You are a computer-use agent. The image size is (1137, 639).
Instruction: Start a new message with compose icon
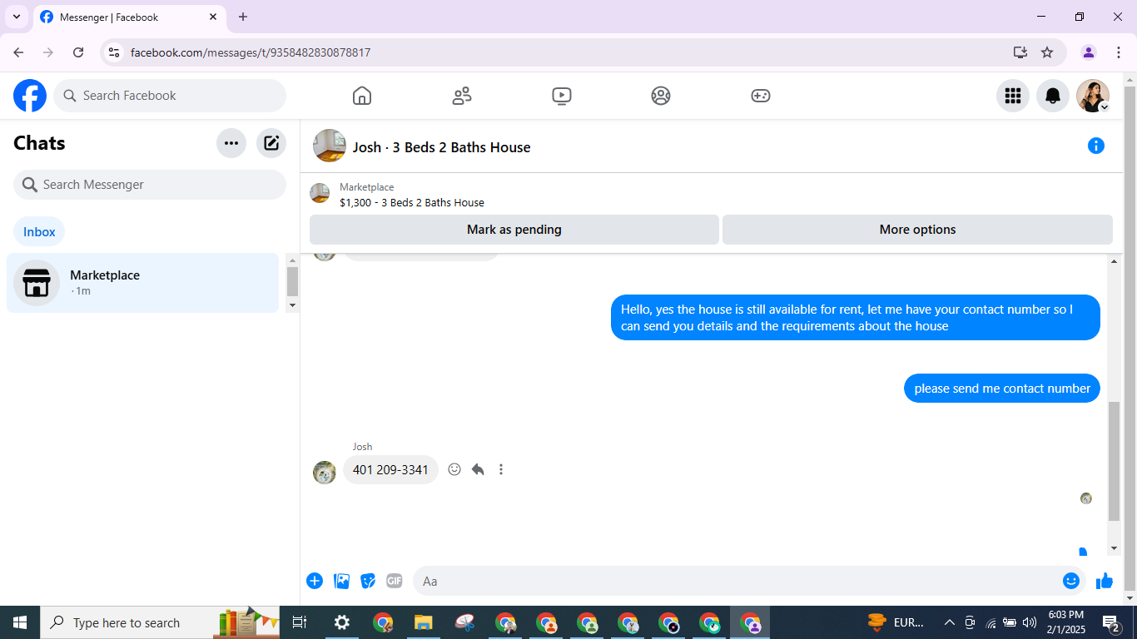pos(271,143)
